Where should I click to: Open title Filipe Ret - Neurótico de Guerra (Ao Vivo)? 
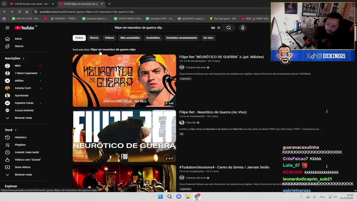pos(213,112)
